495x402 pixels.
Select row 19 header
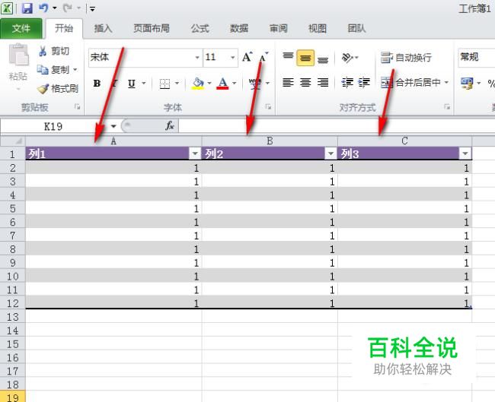coord(13,397)
